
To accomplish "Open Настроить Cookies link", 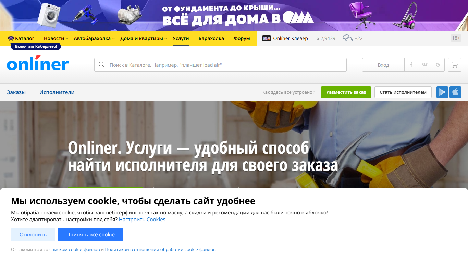I will [x=142, y=220].
